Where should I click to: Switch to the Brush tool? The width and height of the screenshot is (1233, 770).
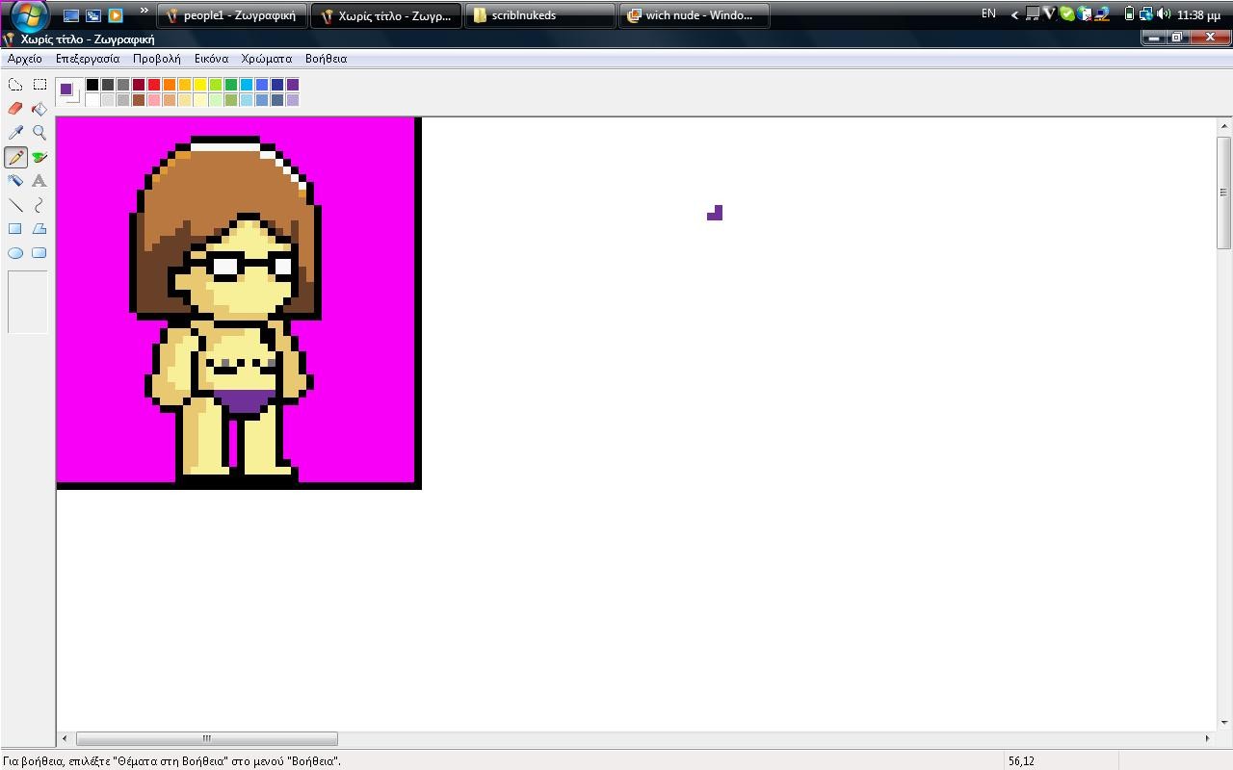point(39,157)
